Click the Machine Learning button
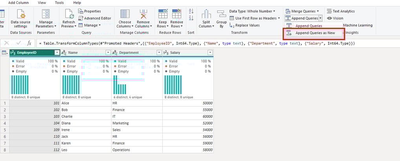Viewport: 400px width, 161px height. click(x=358, y=25)
